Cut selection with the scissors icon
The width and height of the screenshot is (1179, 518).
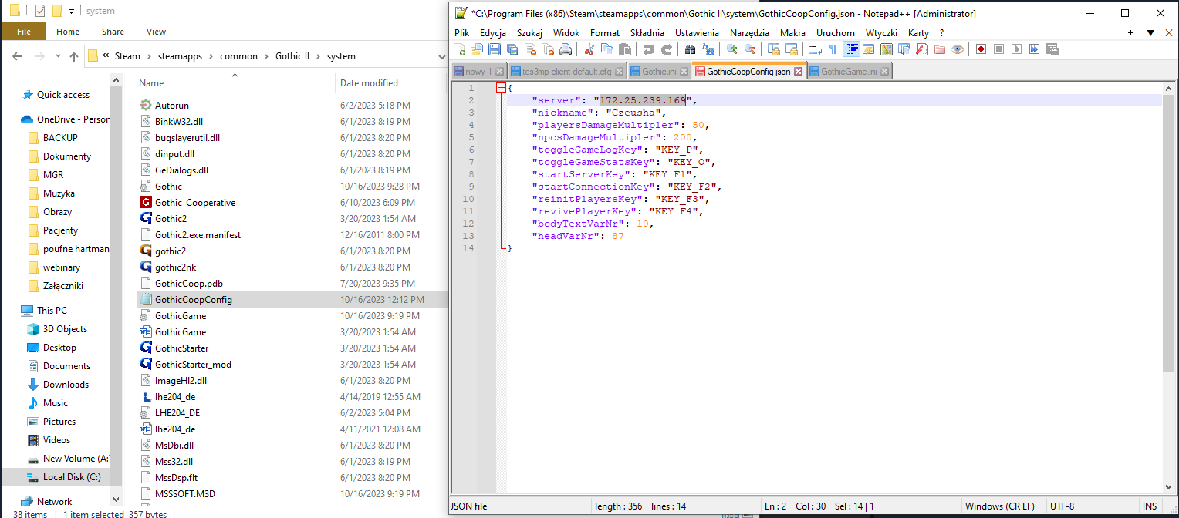(589, 49)
